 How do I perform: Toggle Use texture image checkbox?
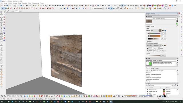pos(147,43)
